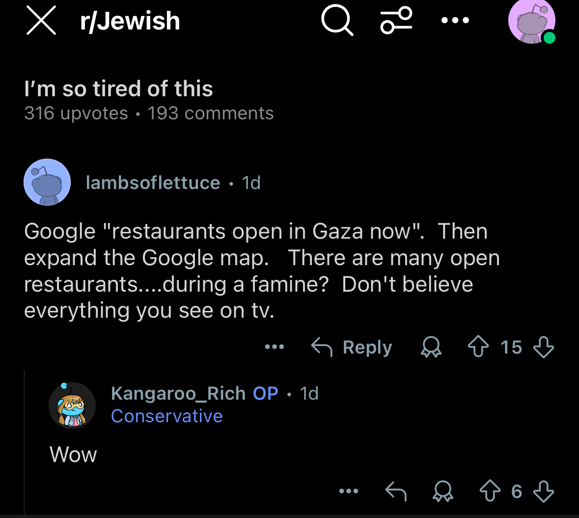Open the search magnifier icon
579x518 pixels.
tap(337, 21)
